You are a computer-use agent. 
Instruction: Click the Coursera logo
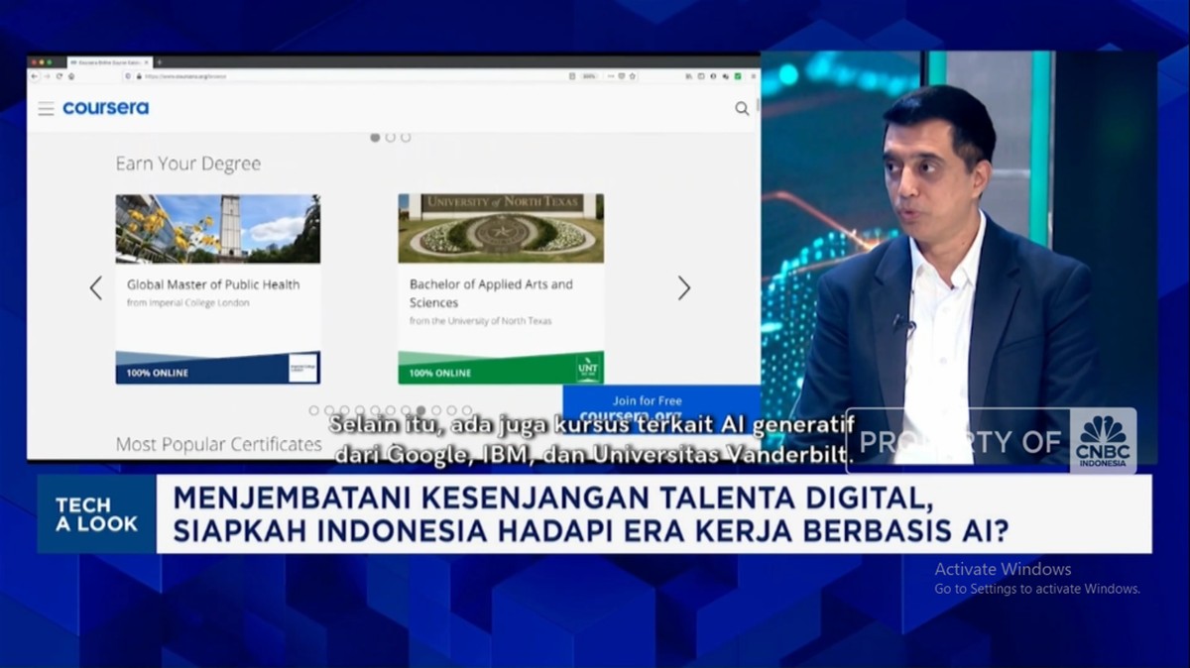[x=105, y=108]
